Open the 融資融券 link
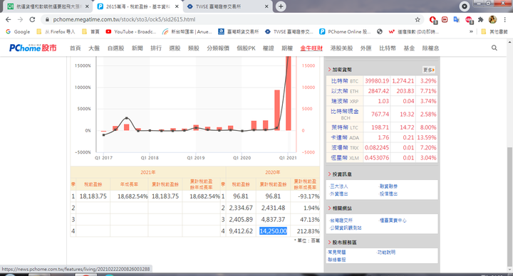The height and width of the screenshot is (276, 513). click(388, 186)
